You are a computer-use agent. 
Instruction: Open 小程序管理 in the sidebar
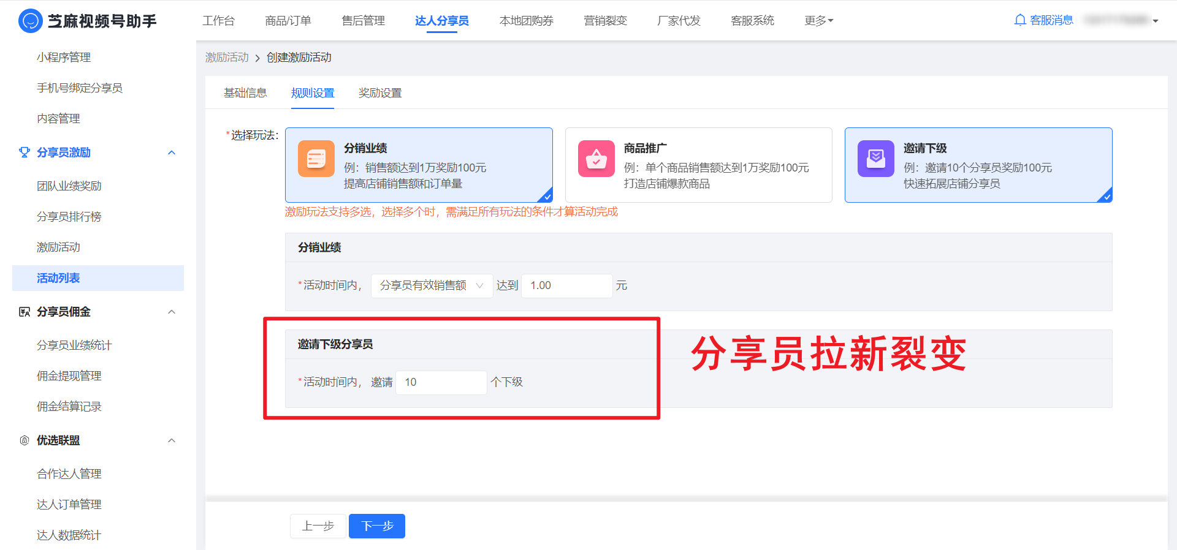tap(64, 58)
